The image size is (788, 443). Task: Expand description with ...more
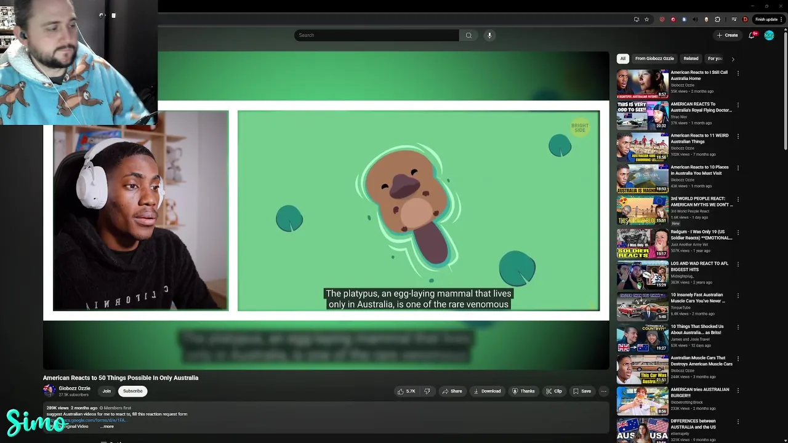[x=107, y=426]
